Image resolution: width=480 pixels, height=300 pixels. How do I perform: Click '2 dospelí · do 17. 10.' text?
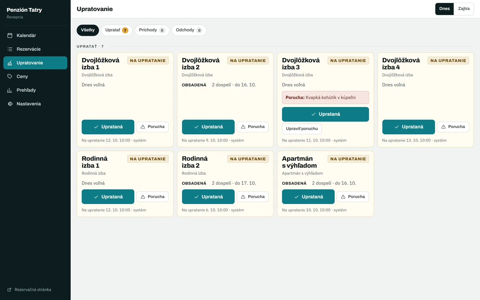234,183
